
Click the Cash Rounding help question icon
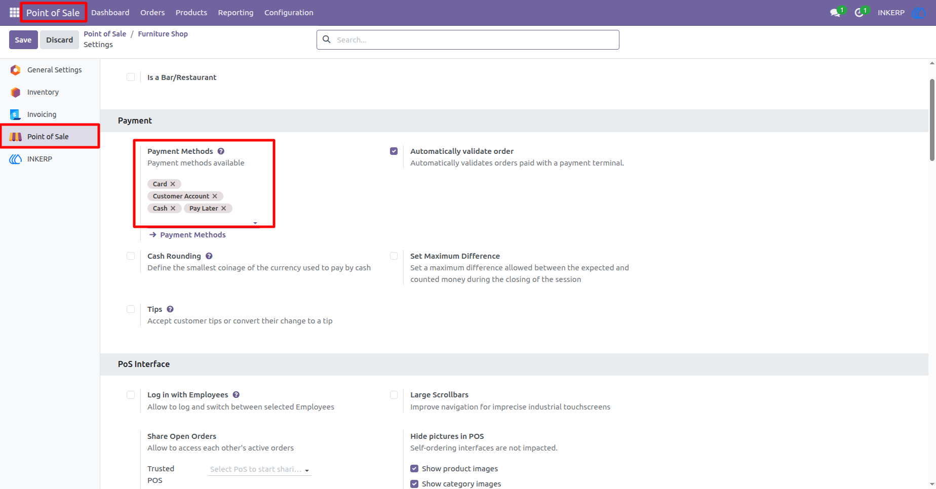click(x=209, y=256)
